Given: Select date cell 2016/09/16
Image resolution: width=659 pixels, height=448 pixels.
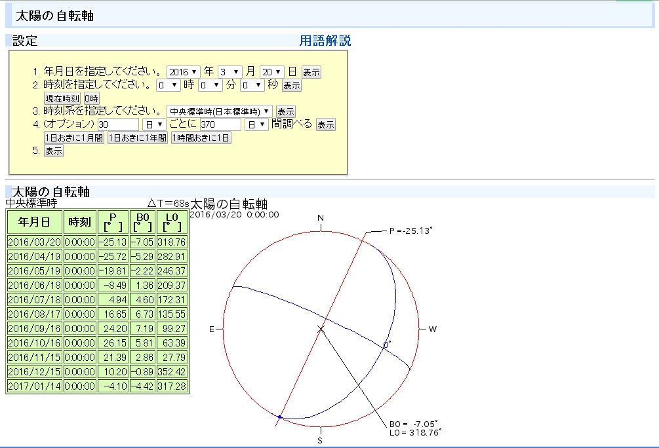Looking at the screenshot, I should tap(35, 328).
